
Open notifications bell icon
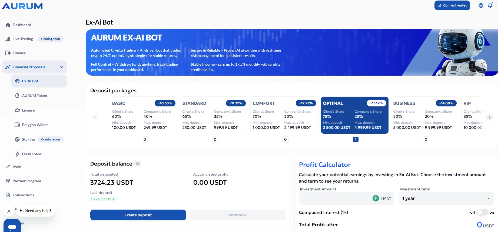pos(490,5)
